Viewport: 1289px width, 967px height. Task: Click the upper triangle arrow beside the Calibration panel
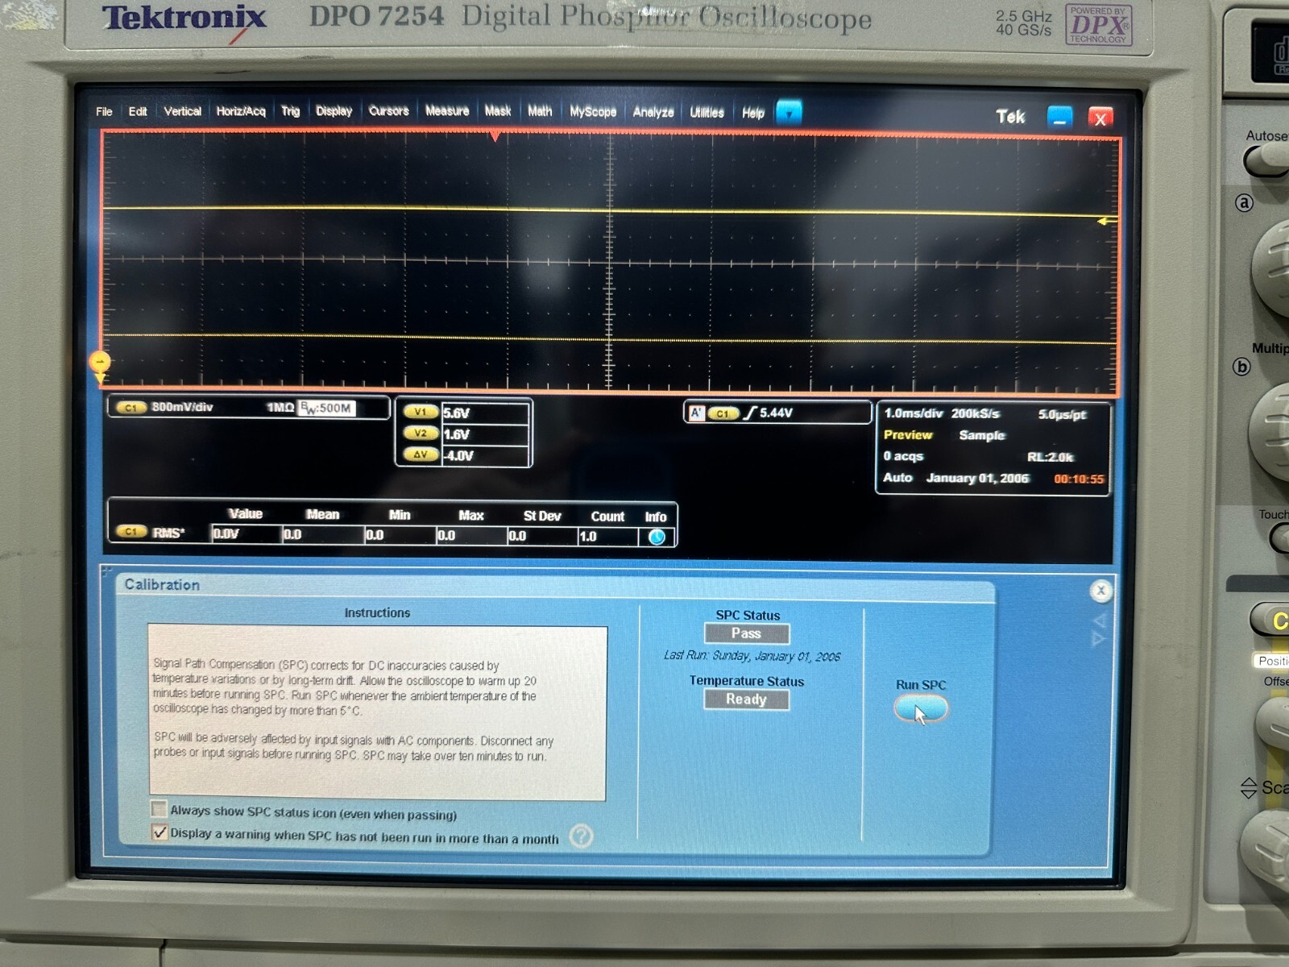(x=1099, y=620)
